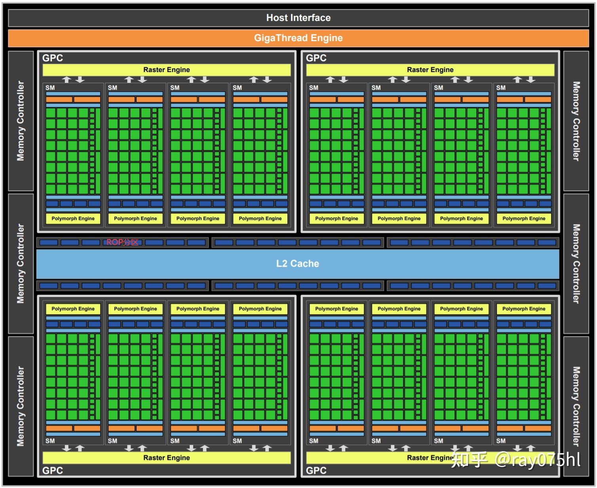This screenshot has height=488, width=597.
Task: Click second SM label in top-left GPC
Action: click(113, 88)
